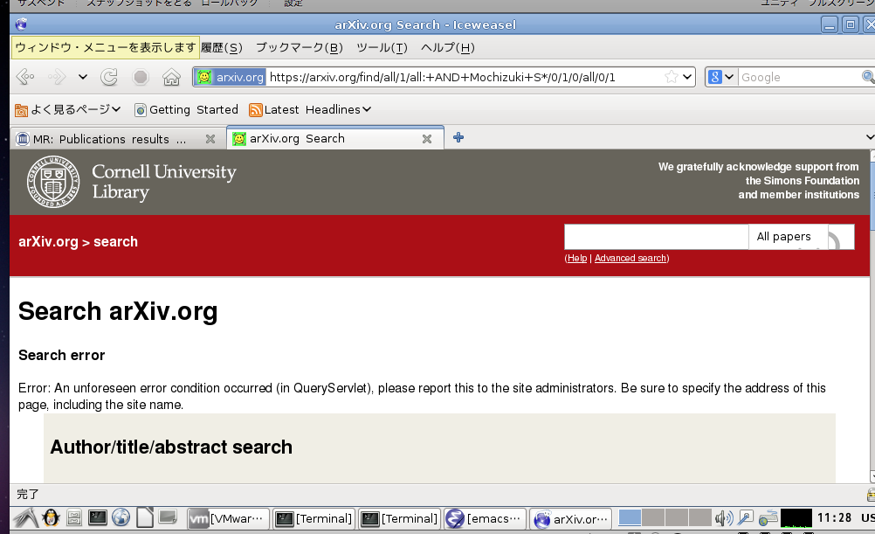Click the Simons Foundation acknowledgment text
875x534 pixels.
(x=759, y=180)
